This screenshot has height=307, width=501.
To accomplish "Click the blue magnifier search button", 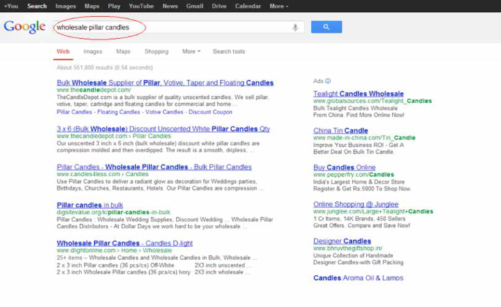I will (326, 27).
